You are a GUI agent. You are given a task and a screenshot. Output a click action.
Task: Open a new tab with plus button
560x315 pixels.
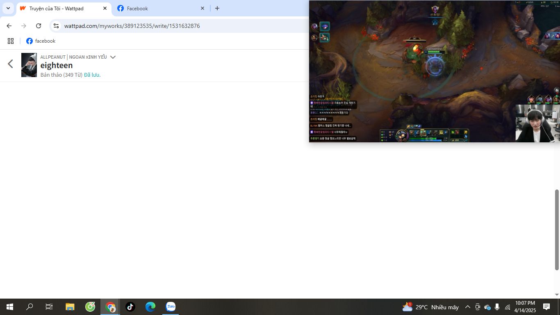click(x=217, y=8)
